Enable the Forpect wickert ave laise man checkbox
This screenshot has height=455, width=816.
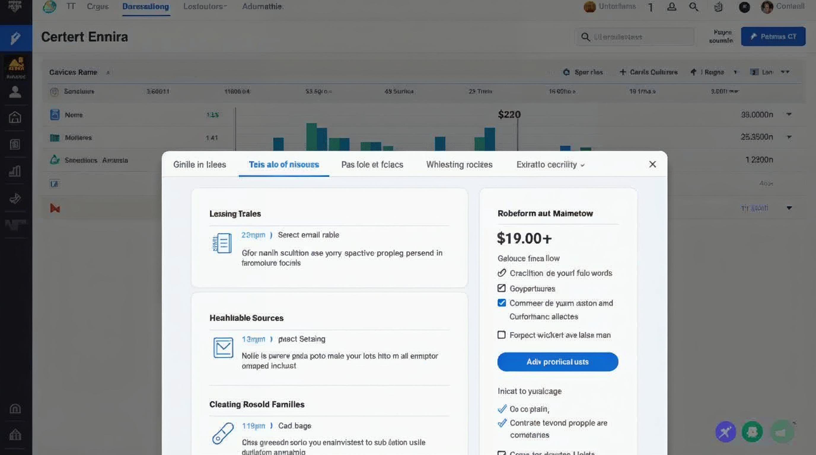(501, 335)
